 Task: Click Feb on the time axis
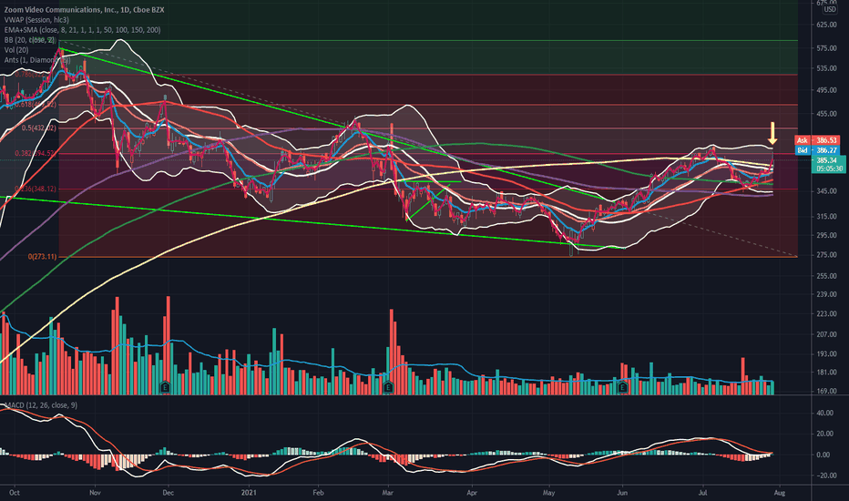(318, 493)
